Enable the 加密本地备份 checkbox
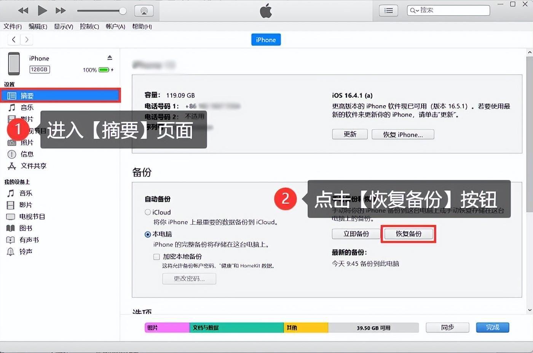The width and height of the screenshot is (533, 353). click(x=156, y=257)
